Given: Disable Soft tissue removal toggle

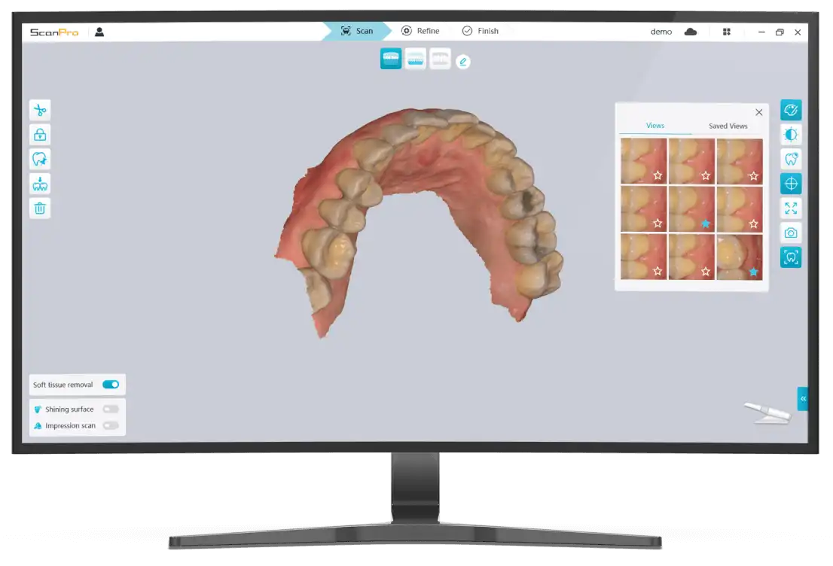Looking at the screenshot, I should pos(111,385).
